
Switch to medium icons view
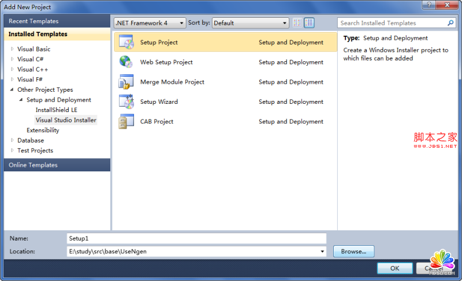(310, 23)
